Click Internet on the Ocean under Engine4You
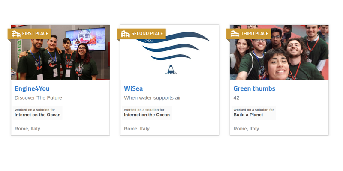The height and width of the screenshot is (171, 343). coord(37,115)
